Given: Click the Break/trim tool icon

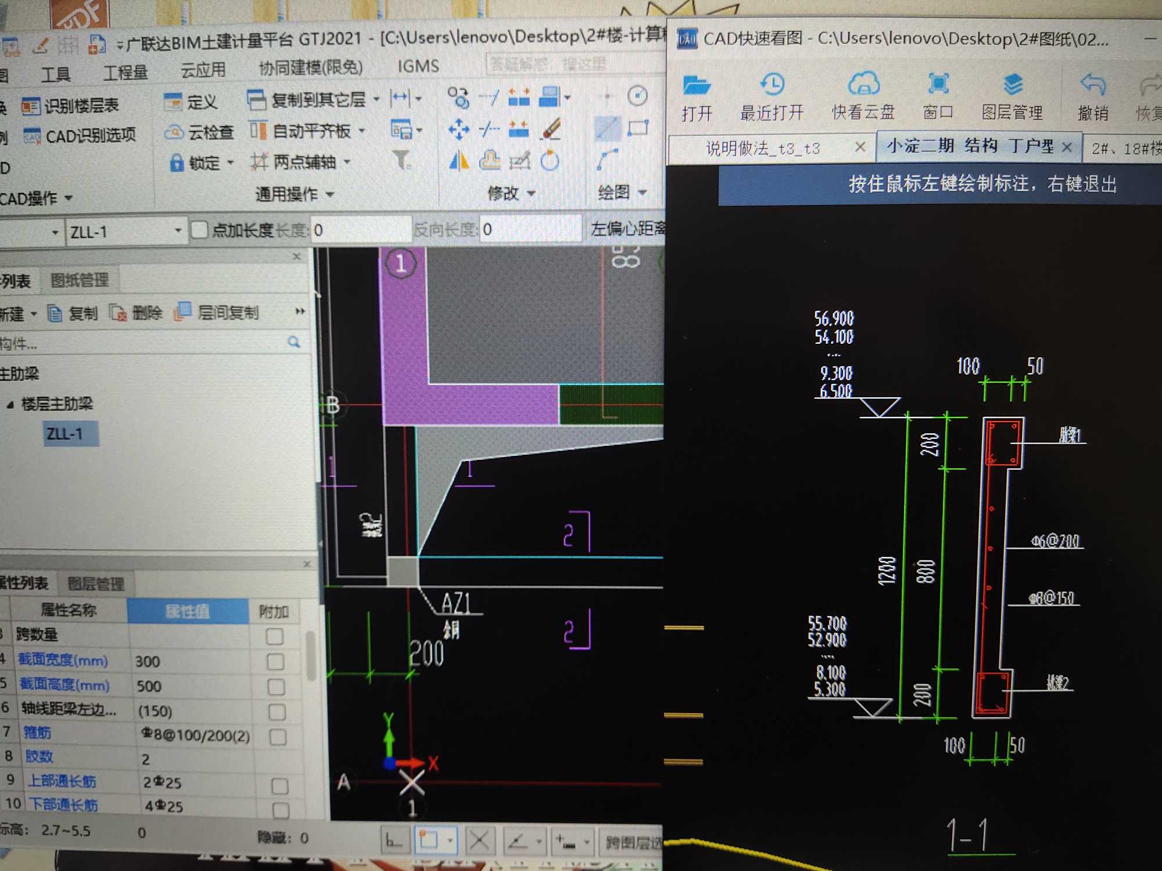Looking at the screenshot, I should pyautogui.click(x=489, y=129).
